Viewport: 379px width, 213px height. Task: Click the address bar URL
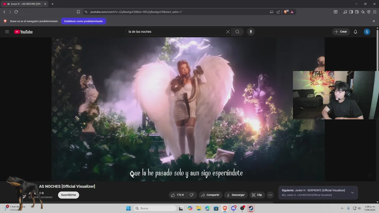[x=136, y=12]
